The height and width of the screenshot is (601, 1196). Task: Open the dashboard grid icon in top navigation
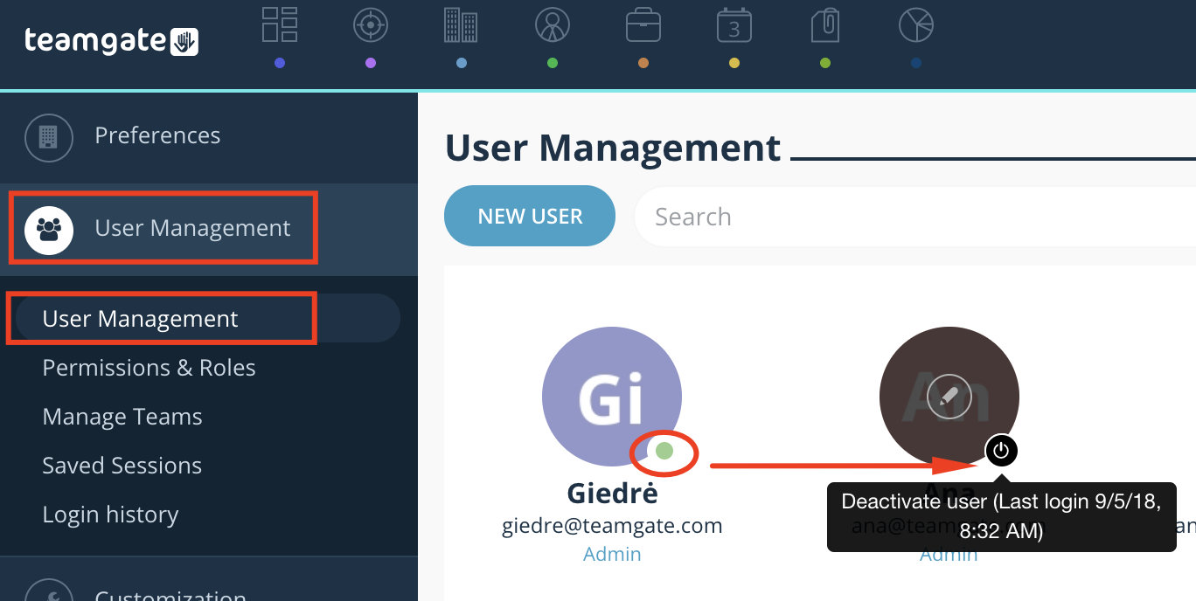[280, 25]
